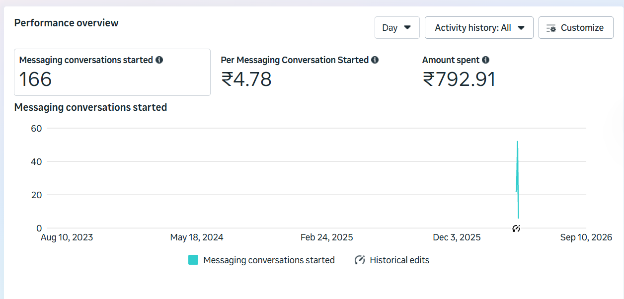624x299 pixels.
Task: Click the ₹792.91 amount spent value
Action: (459, 79)
